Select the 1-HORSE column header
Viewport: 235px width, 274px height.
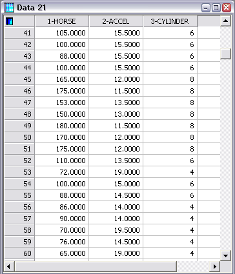click(x=62, y=21)
